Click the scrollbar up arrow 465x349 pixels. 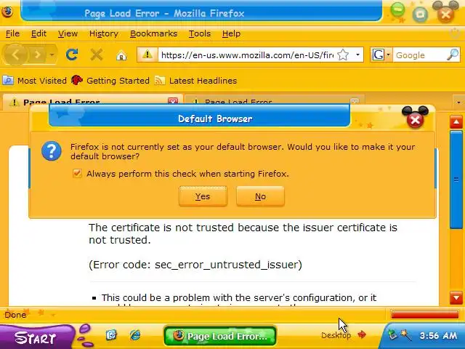[456, 122]
